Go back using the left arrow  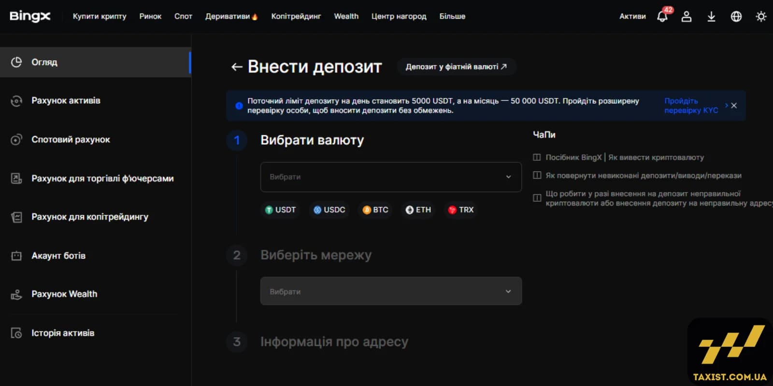pyautogui.click(x=237, y=67)
